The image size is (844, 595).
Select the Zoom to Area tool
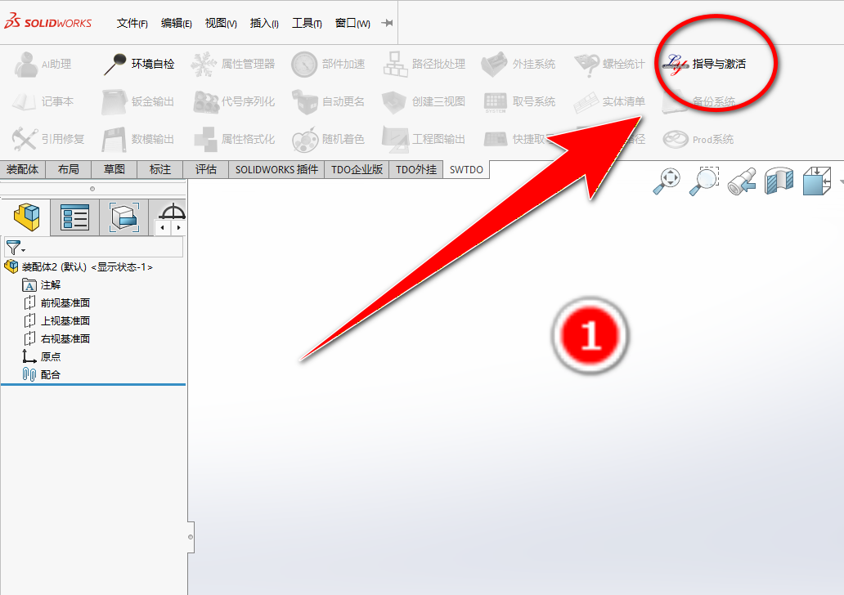tap(703, 181)
